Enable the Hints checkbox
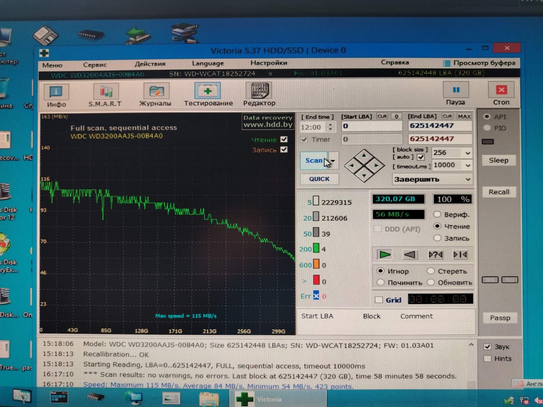Screen dimensions: 543x407 click(x=488, y=358)
